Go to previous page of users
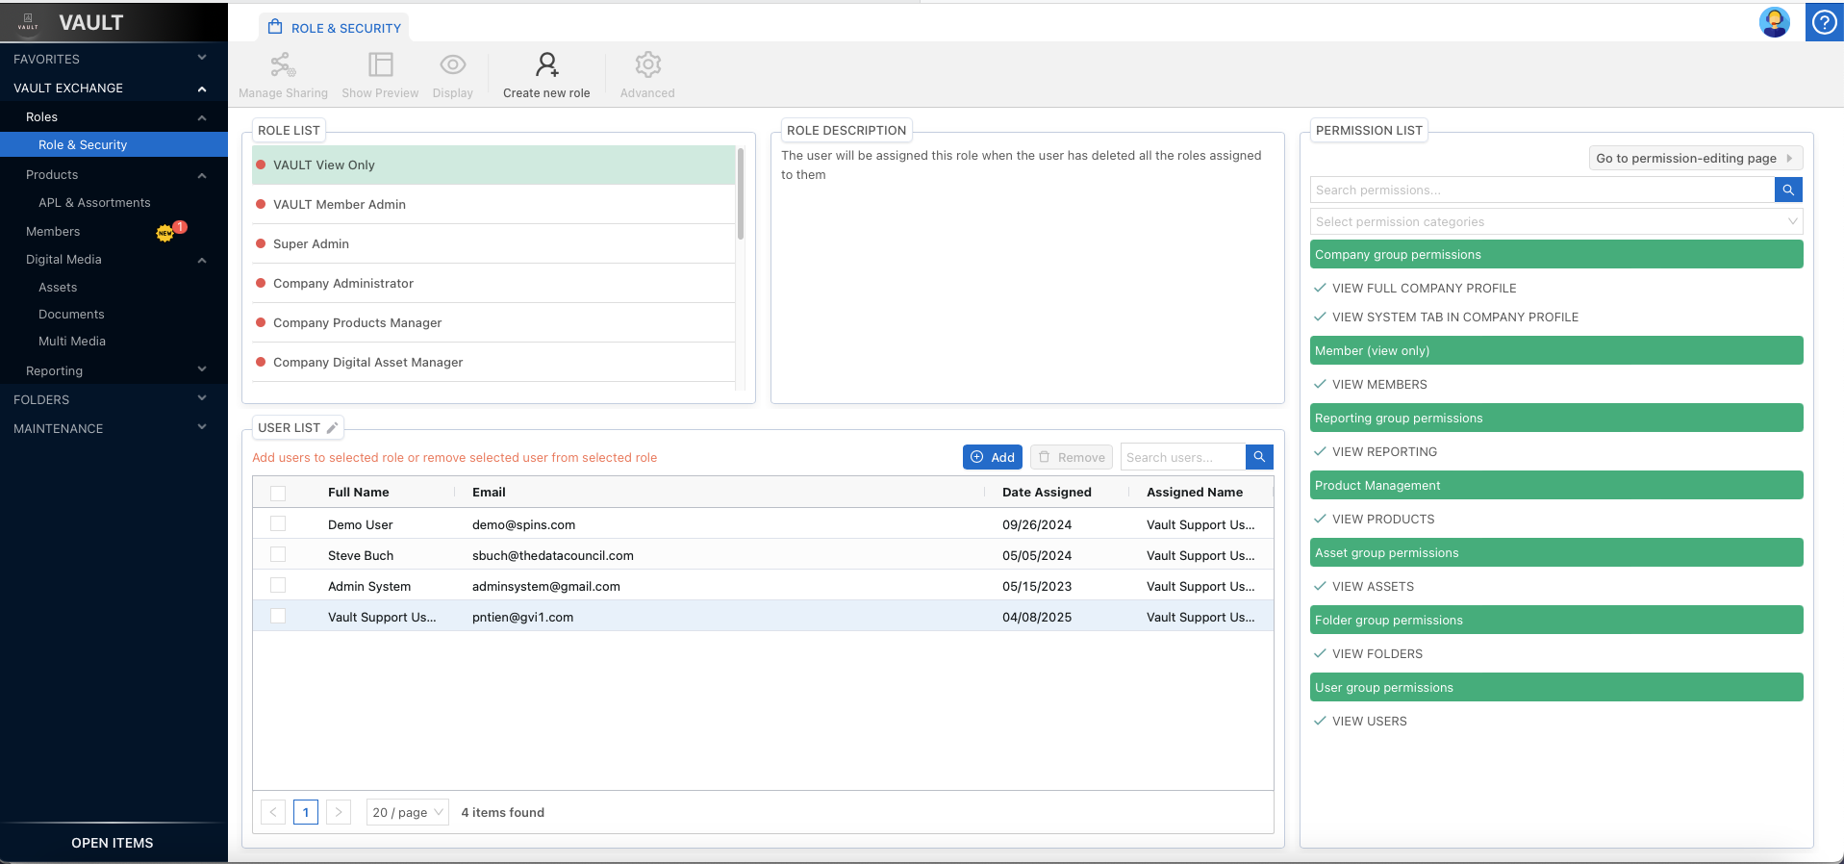Screen dimensions: 1844x864 pyautogui.click(x=273, y=812)
